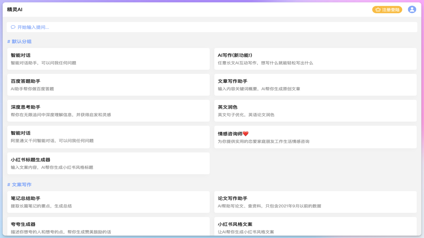Screen dimensions: 424x238
Task: Select the 笔记总结助手 card
Action: (108, 202)
